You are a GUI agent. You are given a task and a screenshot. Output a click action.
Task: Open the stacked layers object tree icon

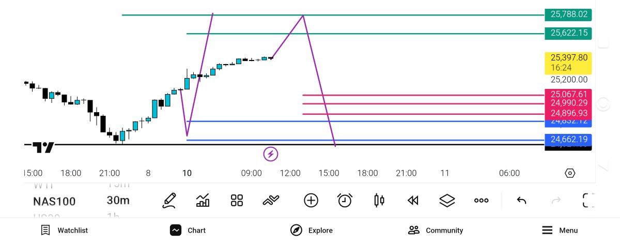pyautogui.click(x=447, y=200)
